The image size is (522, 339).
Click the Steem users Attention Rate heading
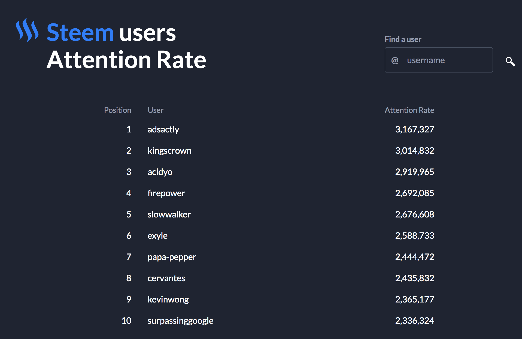pyautogui.click(x=126, y=46)
